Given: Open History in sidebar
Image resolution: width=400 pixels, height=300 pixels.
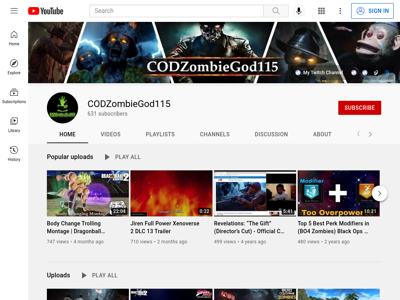Looking at the screenshot, I should [x=14, y=154].
